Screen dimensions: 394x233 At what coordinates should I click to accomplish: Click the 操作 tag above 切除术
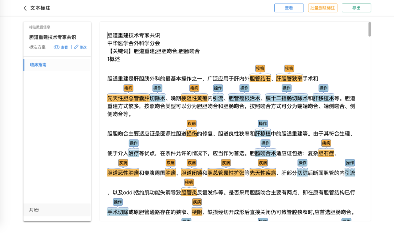pos(157,88)
